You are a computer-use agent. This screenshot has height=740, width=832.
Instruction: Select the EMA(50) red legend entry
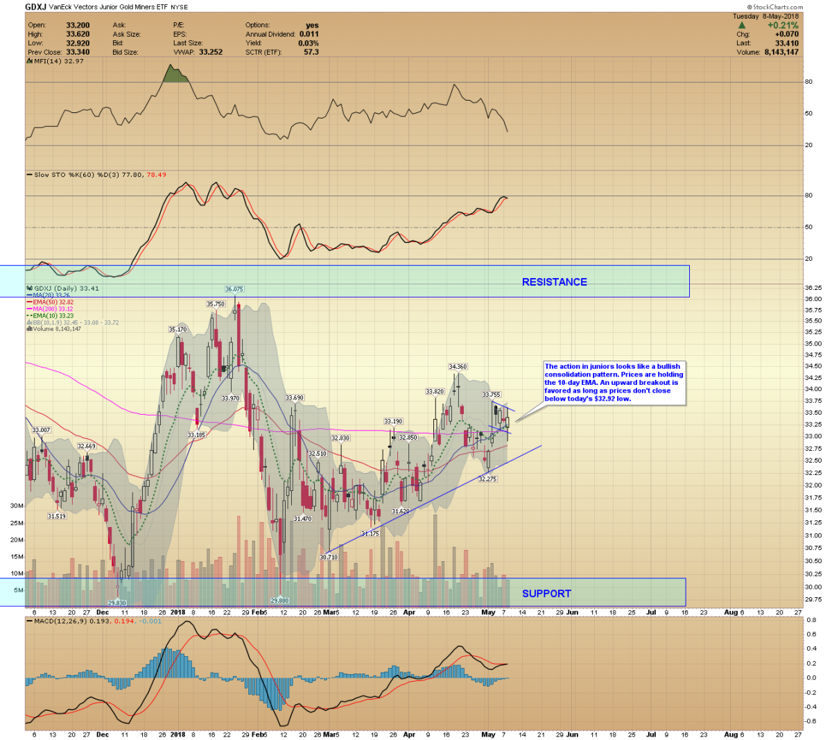49,302
